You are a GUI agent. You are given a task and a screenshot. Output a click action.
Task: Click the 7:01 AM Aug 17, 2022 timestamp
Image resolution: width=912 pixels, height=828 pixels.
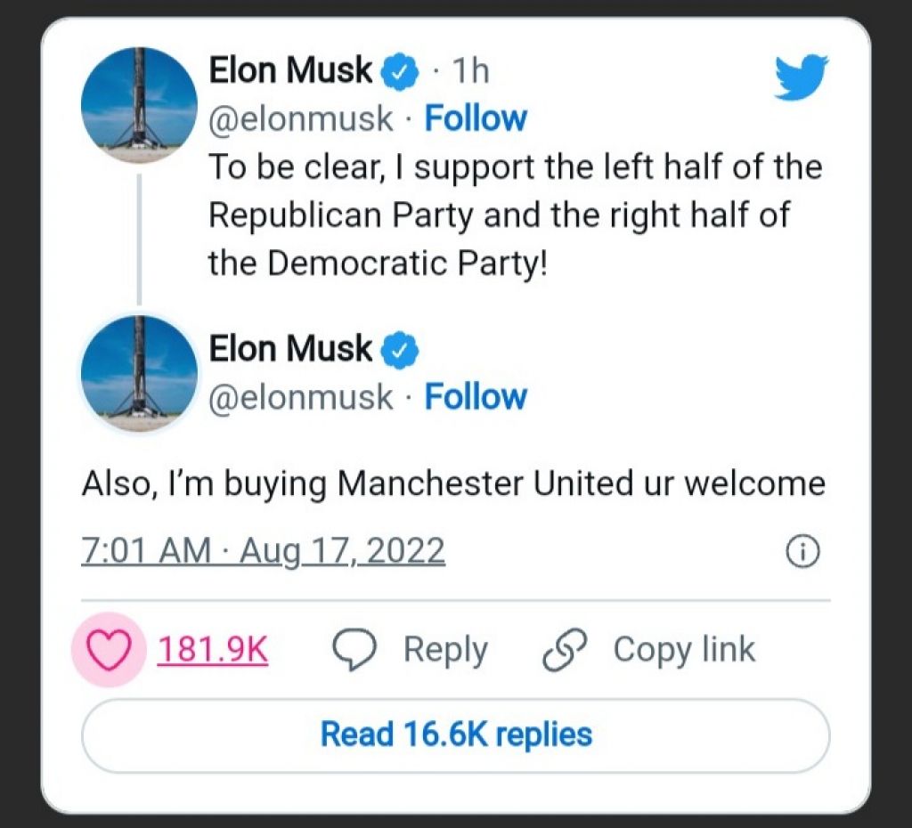[263, 552]
